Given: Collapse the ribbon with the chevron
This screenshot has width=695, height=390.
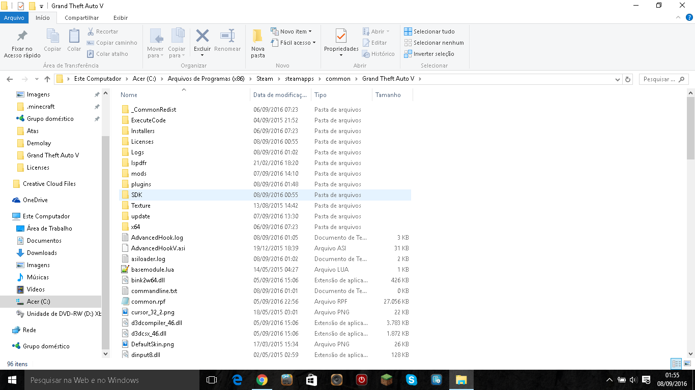Looking at the screenshot, I should point(677,18).
